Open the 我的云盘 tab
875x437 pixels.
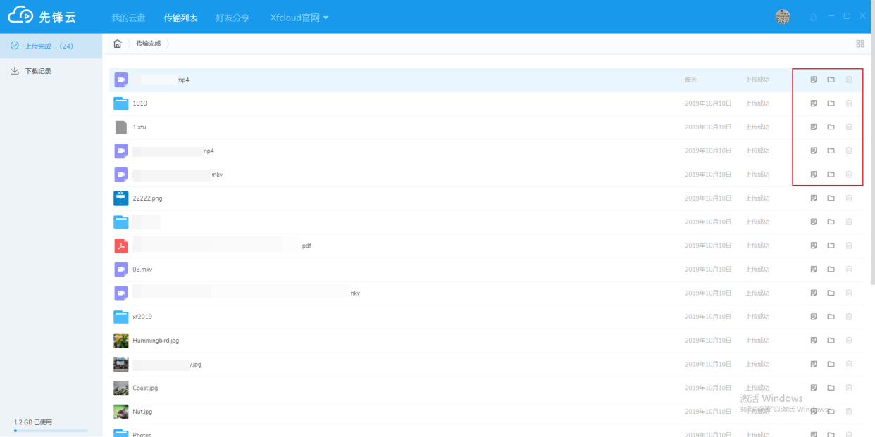(x=128, y=18)
